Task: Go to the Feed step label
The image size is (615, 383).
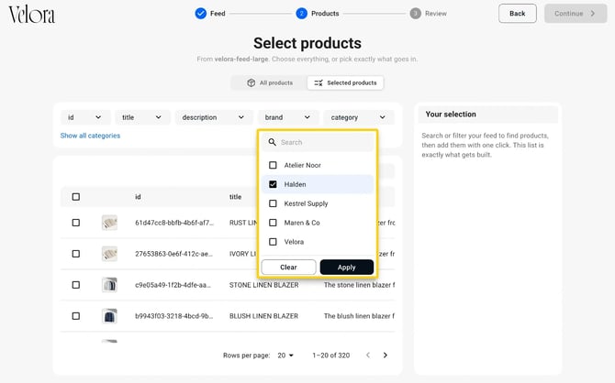Action: 218,14
